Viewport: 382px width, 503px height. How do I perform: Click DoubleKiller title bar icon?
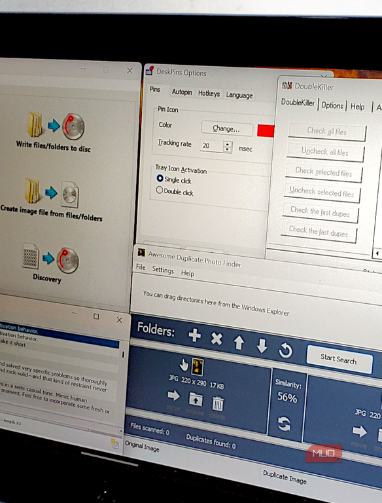point(286,85)
